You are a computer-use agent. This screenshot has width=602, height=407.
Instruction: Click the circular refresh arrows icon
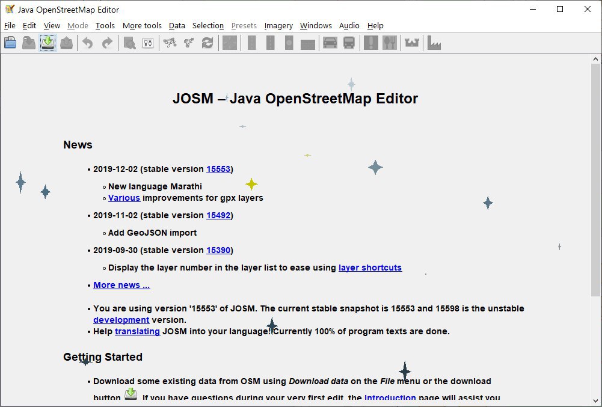(207, 43)
